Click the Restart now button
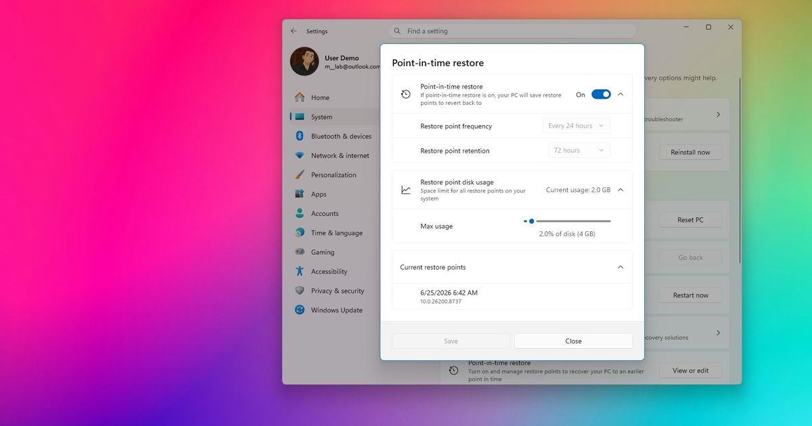 (x=690, y=295)
